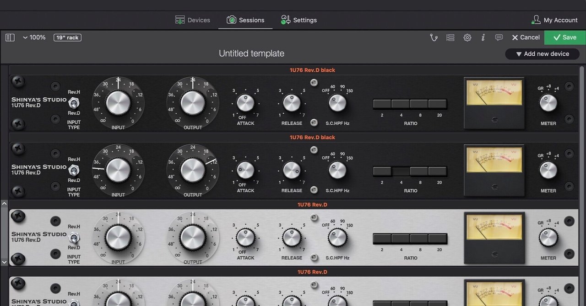Select ratio 2 on fully visible silver unit

[x=382, y=238]
